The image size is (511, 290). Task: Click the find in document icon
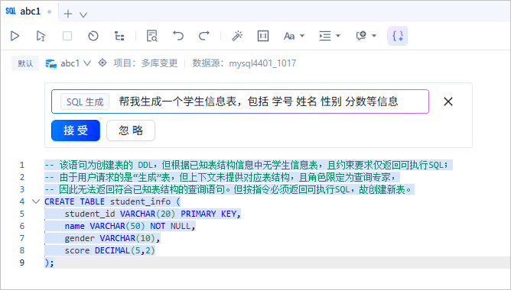click(x=152, y=36)
